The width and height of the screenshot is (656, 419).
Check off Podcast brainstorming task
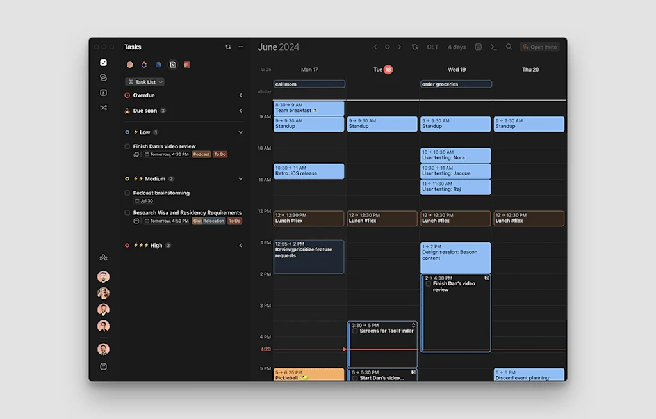(x=127, y=193)
